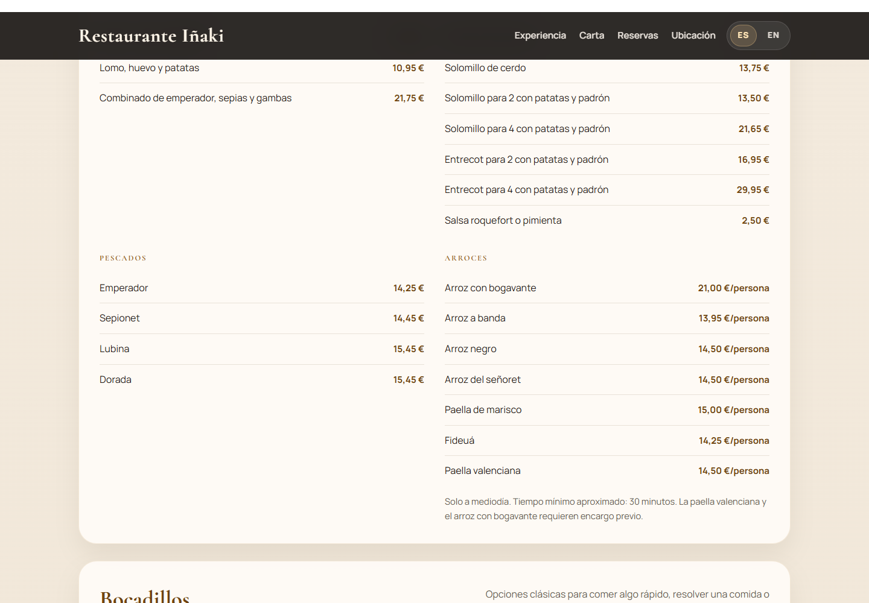
Task: Click 'Combinado de emperador, sepias y gambas'
Action: (196, 98)
